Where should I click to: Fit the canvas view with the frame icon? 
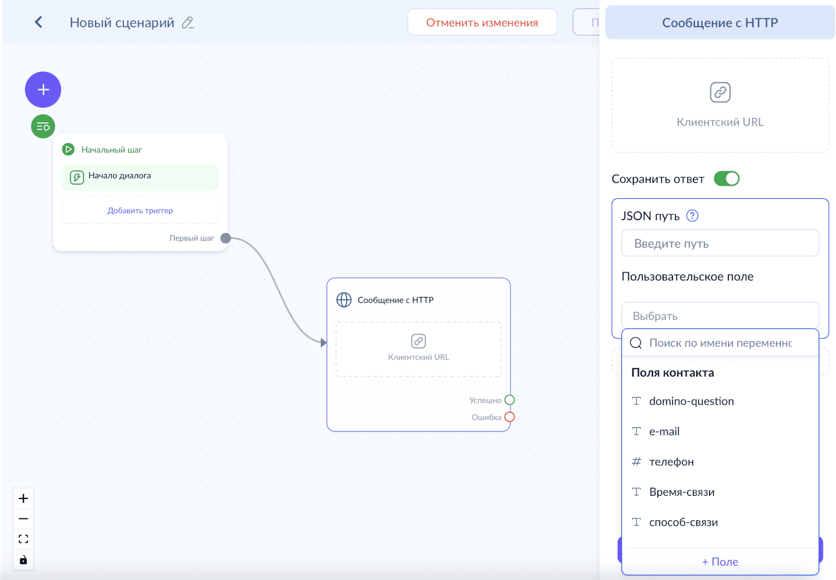(24, 539)
